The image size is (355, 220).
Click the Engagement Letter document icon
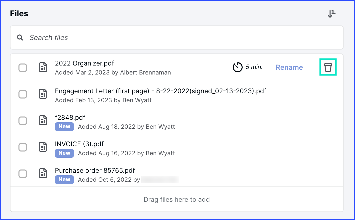click(x=43, y=94)
